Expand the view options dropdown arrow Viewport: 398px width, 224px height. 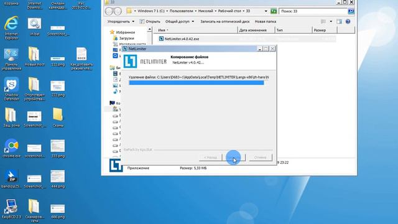tap(331, 22)
